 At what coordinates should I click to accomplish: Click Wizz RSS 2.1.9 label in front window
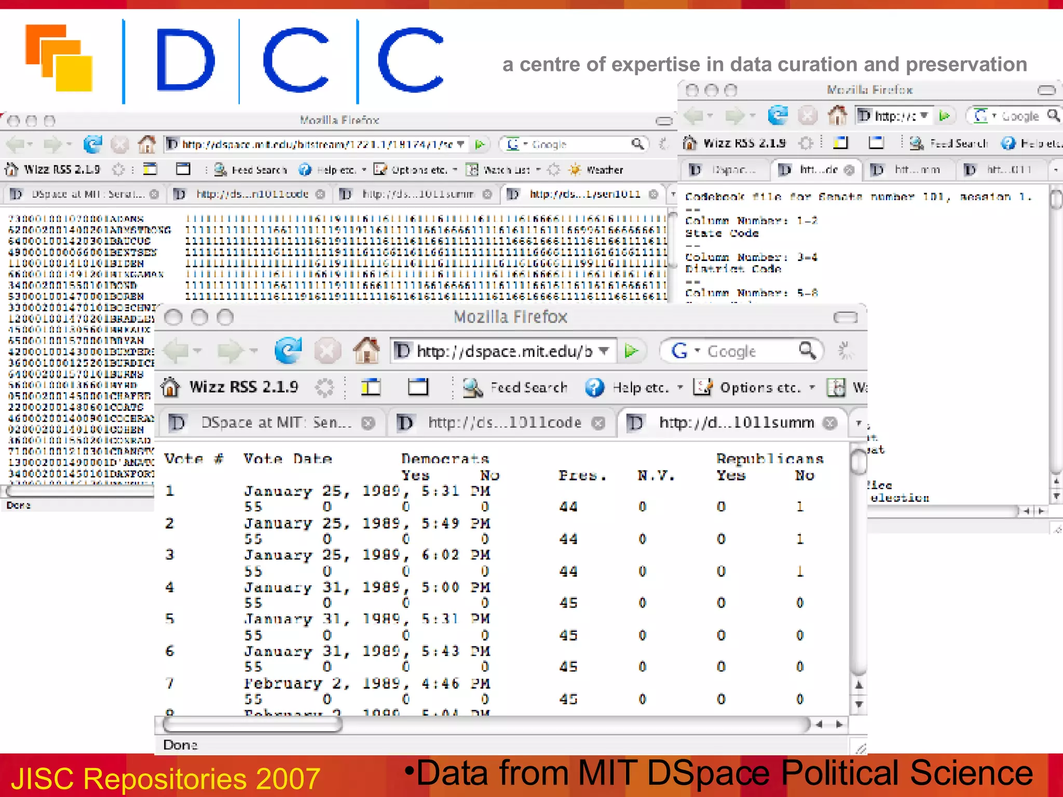coord(243,387)
